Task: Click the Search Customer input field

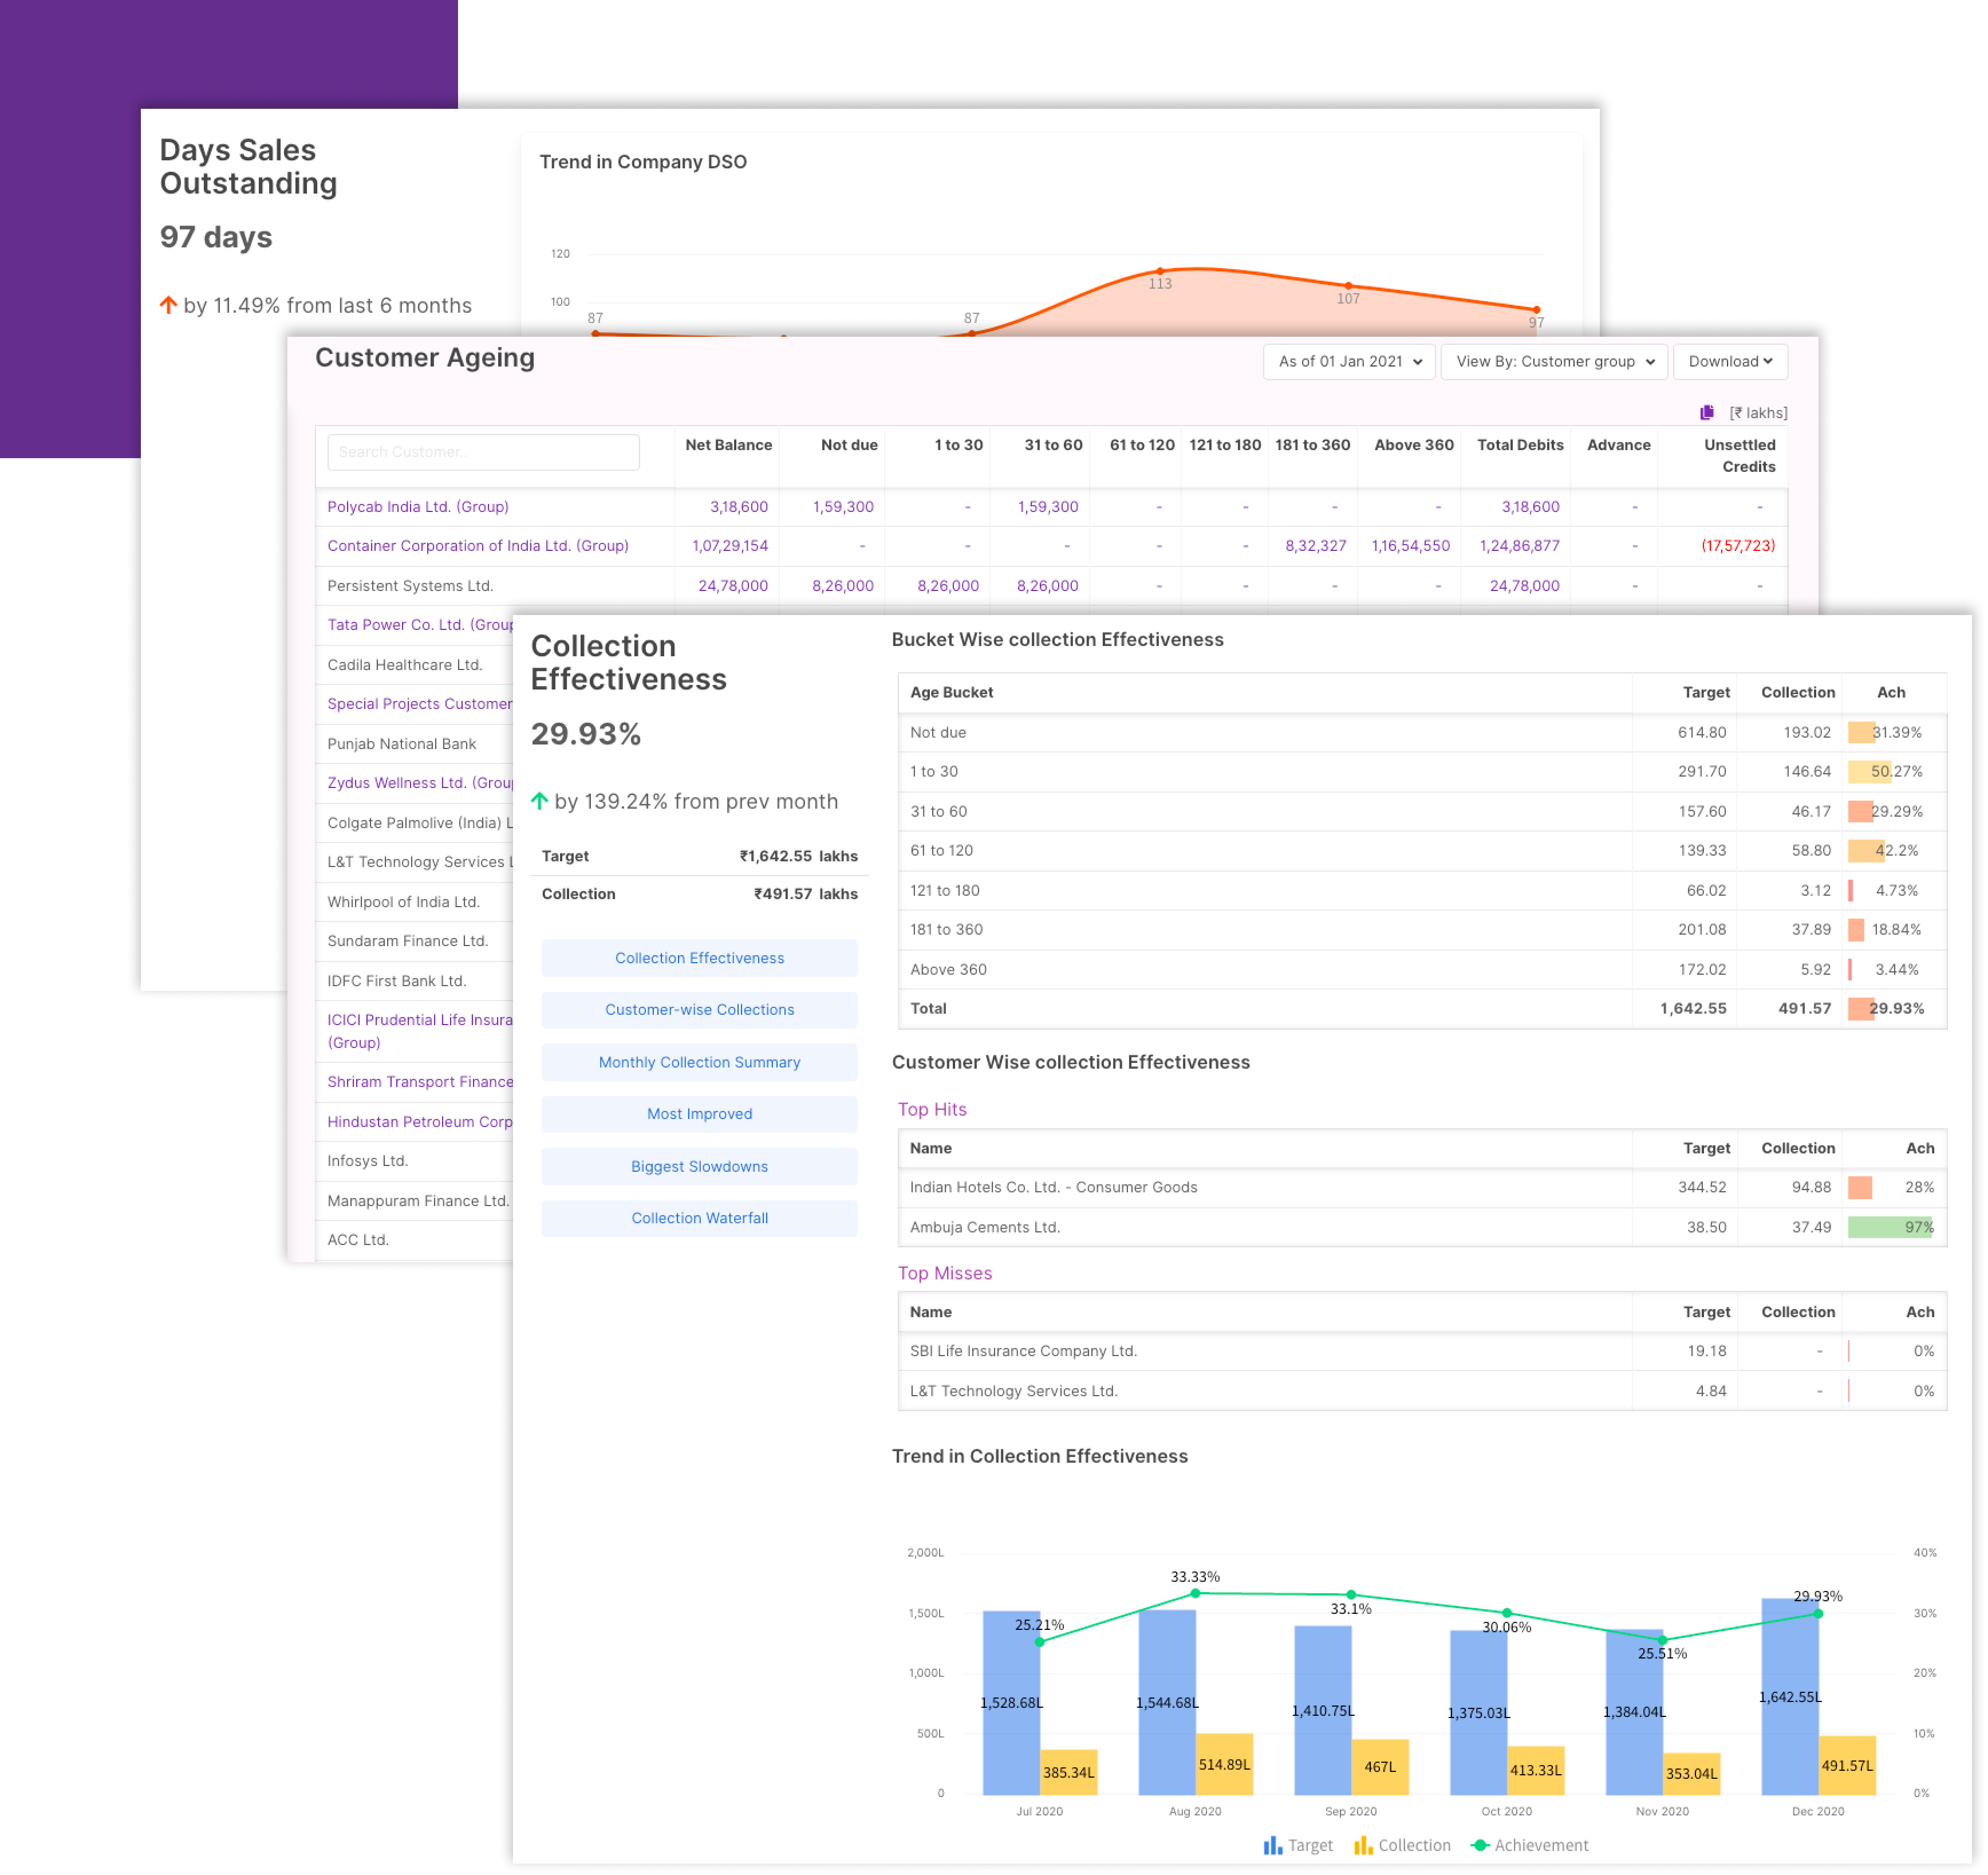Action: [483, 452]
